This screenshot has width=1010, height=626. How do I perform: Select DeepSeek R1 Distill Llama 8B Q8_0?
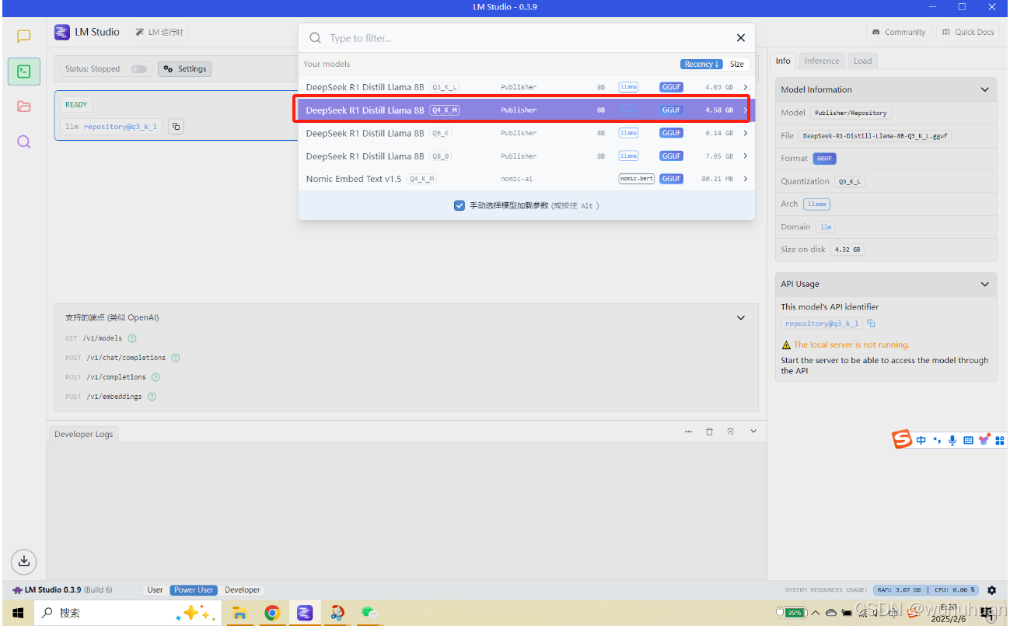[x=526, y=156]
